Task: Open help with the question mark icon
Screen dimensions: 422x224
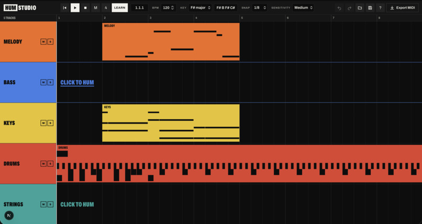Action: pos(380,8)
